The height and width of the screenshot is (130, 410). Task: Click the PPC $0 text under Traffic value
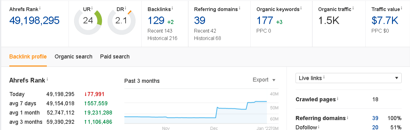pos(380,31)
